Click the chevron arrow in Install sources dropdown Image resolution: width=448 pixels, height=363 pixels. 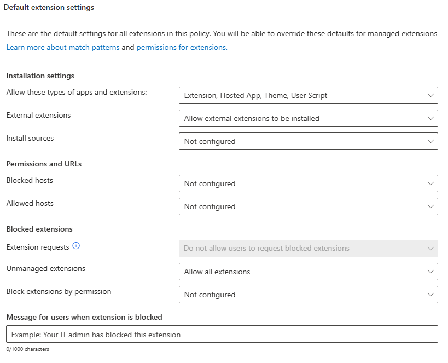(x=430, y=141)
